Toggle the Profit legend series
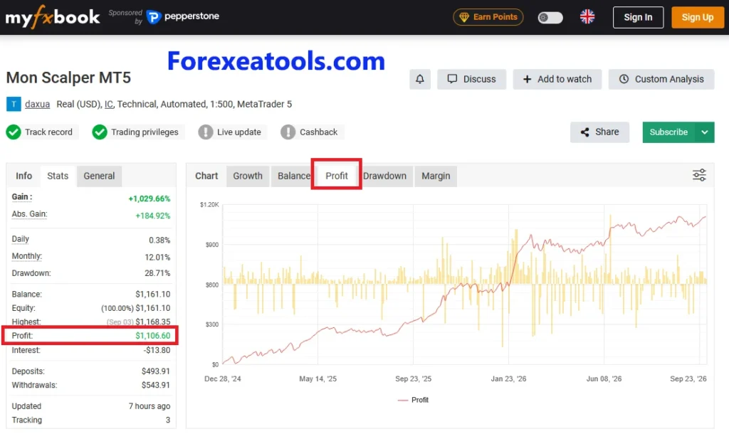This screenshot has width=729, height=434. point(414,400)
